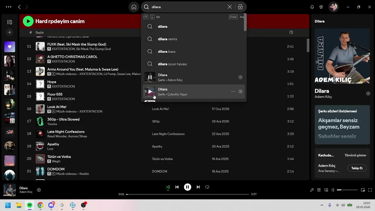Open the play queue

319,190
